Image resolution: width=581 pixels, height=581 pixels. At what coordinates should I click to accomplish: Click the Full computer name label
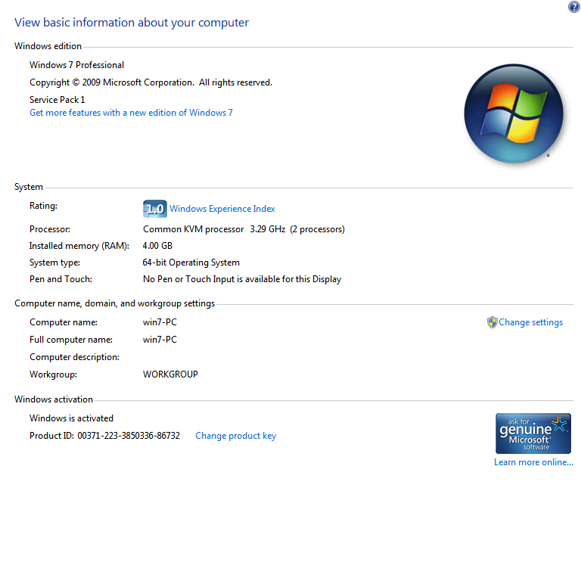click(71, 340)
